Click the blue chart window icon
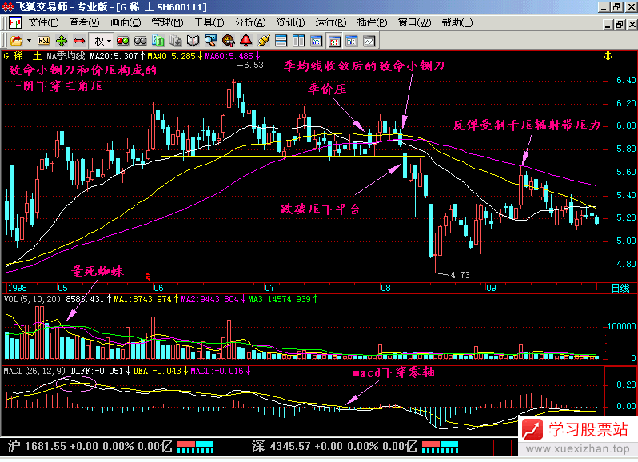The image size is (638, 462). pyautogui.click(x=316, y=41)
